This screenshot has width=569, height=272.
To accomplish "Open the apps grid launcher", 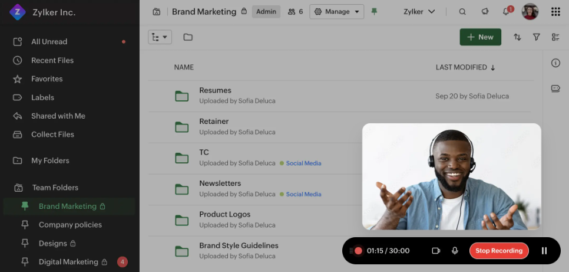I will pos(555,12).
